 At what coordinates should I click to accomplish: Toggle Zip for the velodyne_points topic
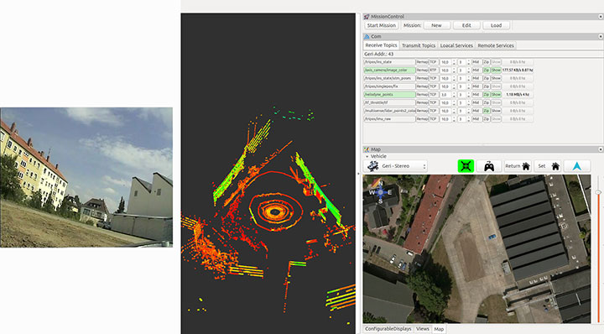click(486, 94)
